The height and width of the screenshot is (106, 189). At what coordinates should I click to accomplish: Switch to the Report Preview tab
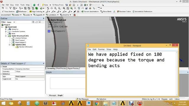(x=73, y=68)
